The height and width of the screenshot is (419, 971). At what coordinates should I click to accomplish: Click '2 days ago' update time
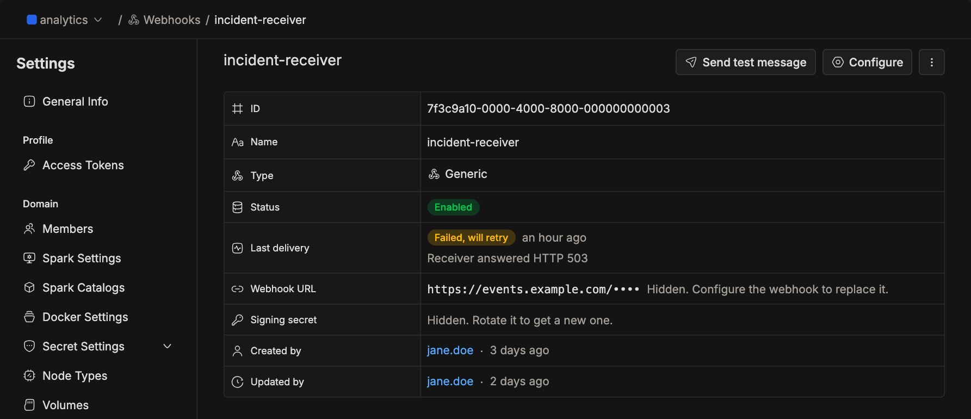pyautogui.click(x=519, y=381)
